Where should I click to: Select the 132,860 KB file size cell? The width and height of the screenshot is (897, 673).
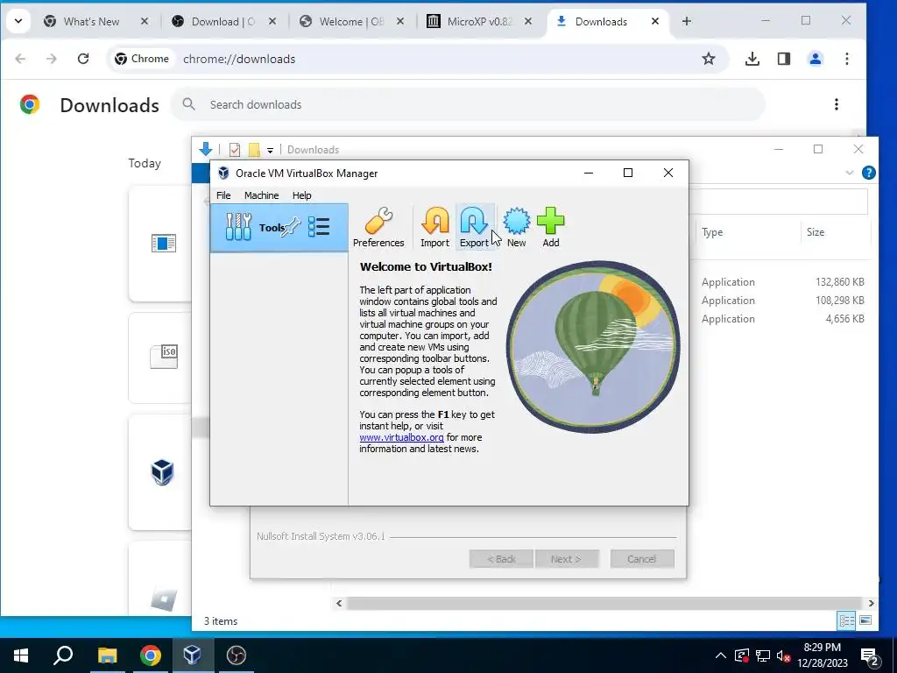[x=840, y=281]
